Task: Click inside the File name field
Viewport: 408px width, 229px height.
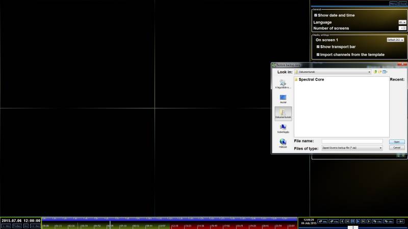Action: coord(352,141)
